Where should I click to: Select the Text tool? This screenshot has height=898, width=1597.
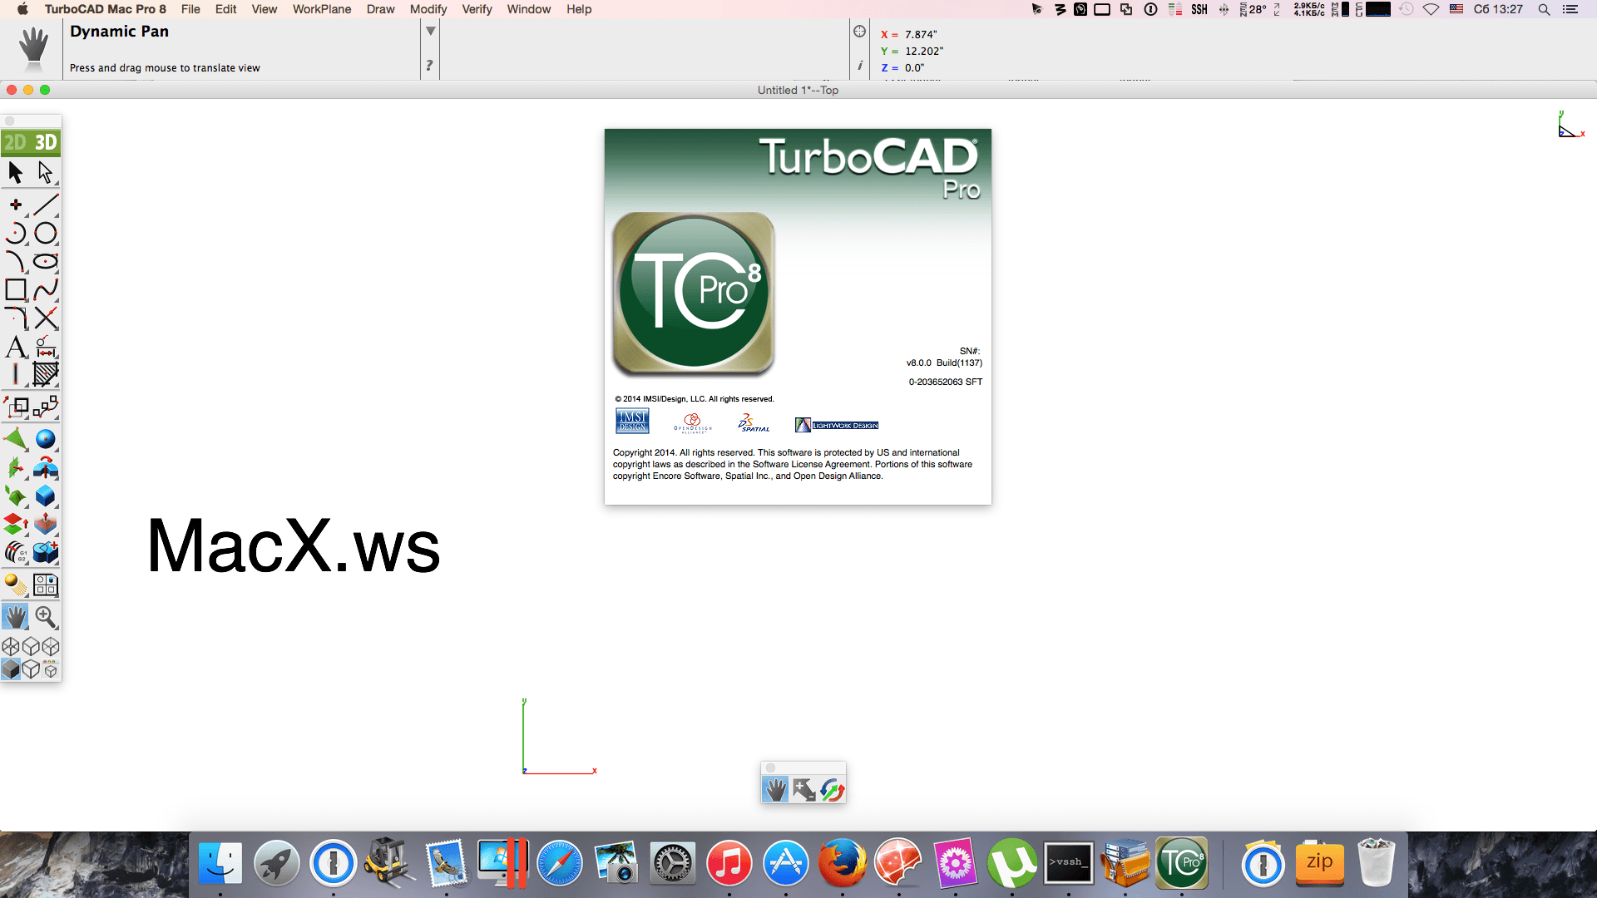[16, 346]
